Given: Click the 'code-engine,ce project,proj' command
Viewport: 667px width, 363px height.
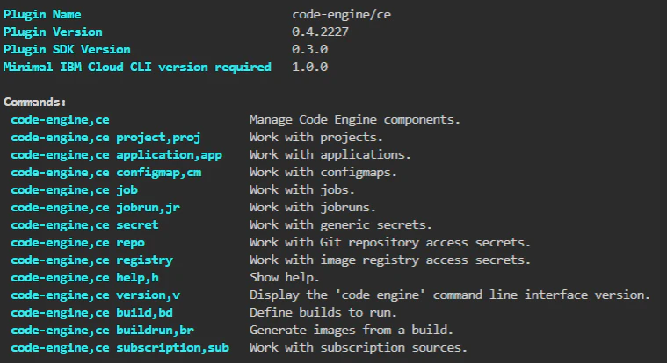Looking at the screenshot, I should pos(105,137).
